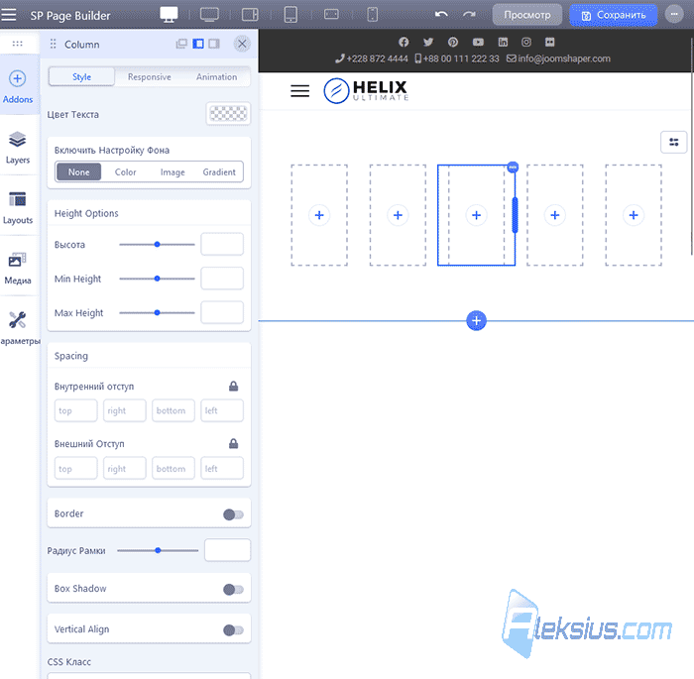Click the Pinterest icon in site header
This screenshot has height=679, width=694.
(x=453, y=42)
